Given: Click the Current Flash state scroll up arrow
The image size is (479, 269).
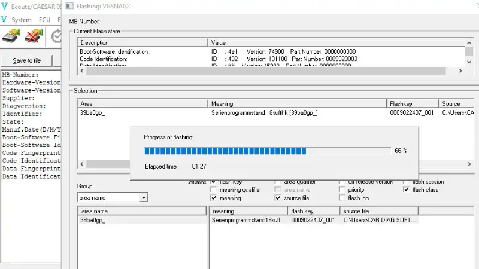Looking at the screenshot, I should [x=469, y=42].
